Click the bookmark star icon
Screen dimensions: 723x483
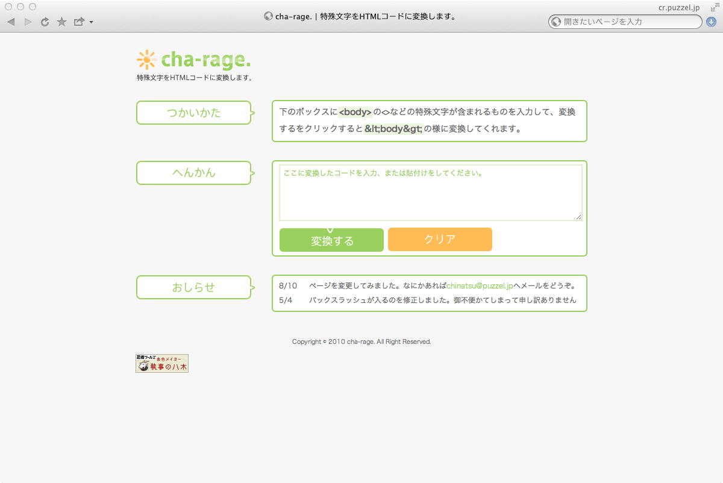point(61,22)
